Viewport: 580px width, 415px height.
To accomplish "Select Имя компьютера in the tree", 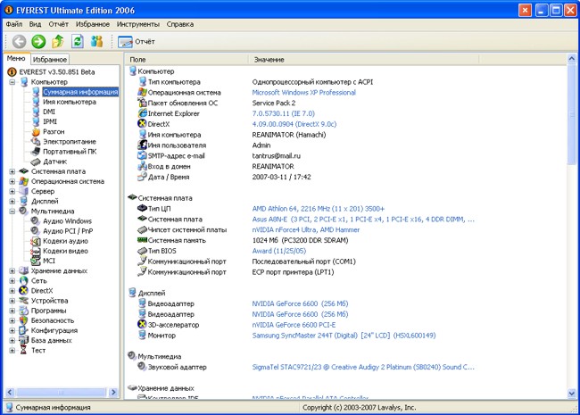I will pyautogui.click(x=70, y=102).
